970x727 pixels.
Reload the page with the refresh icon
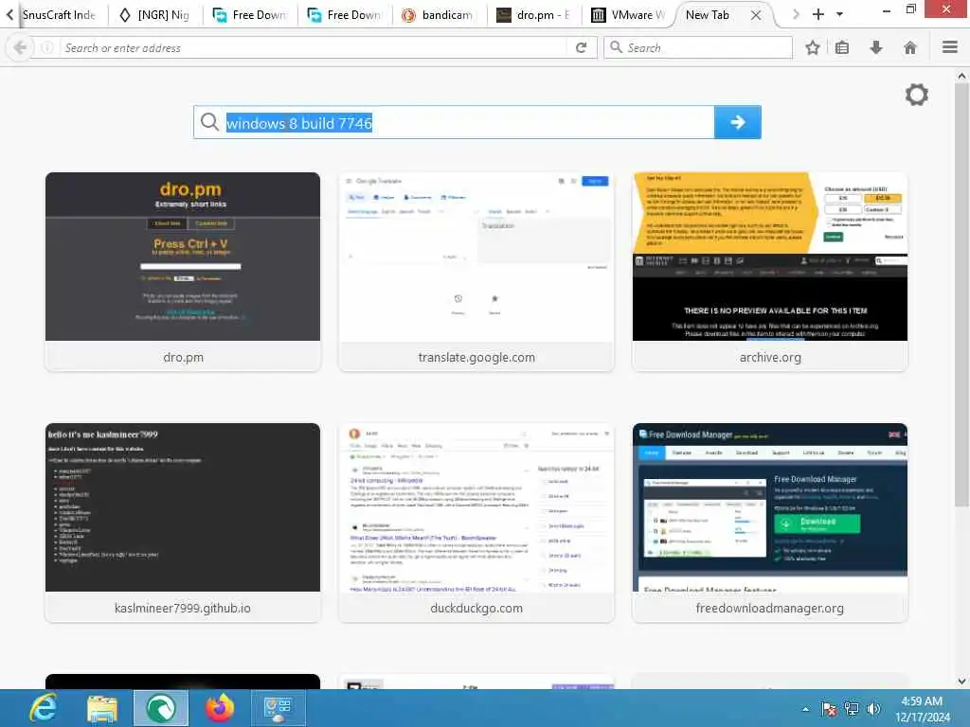tap(581, 47)
